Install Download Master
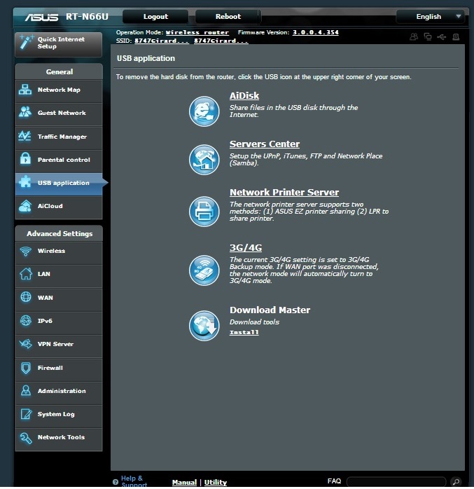Screen dimensions: 474x489 click(244, 333)
